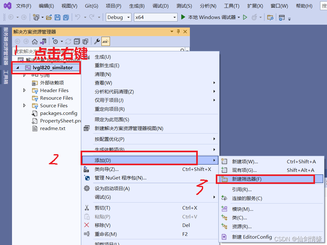Choose 模块(M)... in the submenu
This screenshot has width=327, height=245.
coord(271,209)
